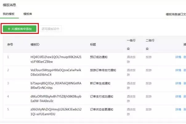
Task: Click the 标题 column header
Action: coord(93,44)
